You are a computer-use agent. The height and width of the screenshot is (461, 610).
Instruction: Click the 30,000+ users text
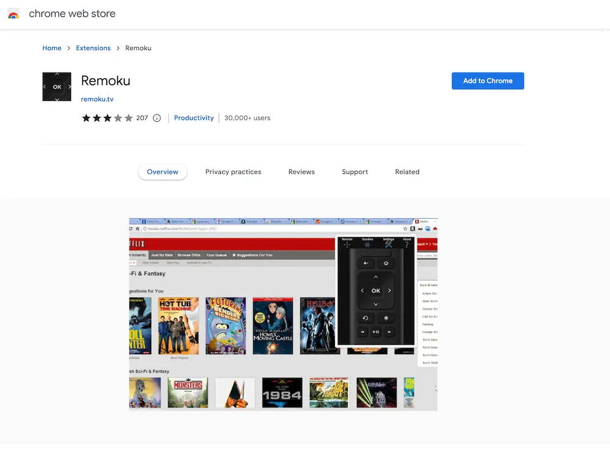coord(248,118)
